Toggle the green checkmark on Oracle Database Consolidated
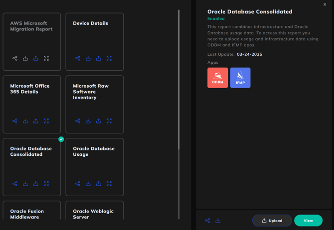Viewport: 334px width, 230px height. 61,139
